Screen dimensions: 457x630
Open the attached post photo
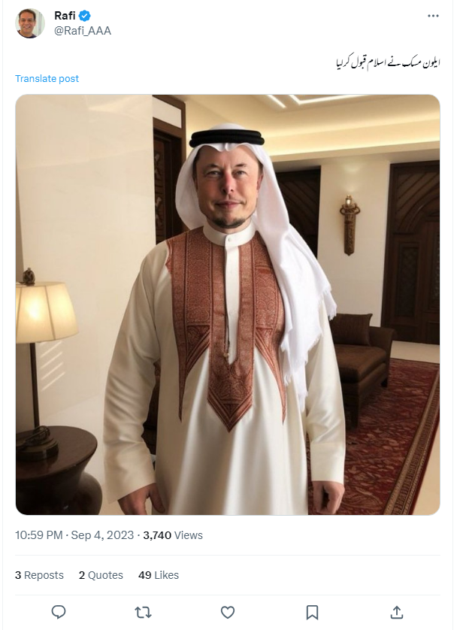(x=228, y=304)
